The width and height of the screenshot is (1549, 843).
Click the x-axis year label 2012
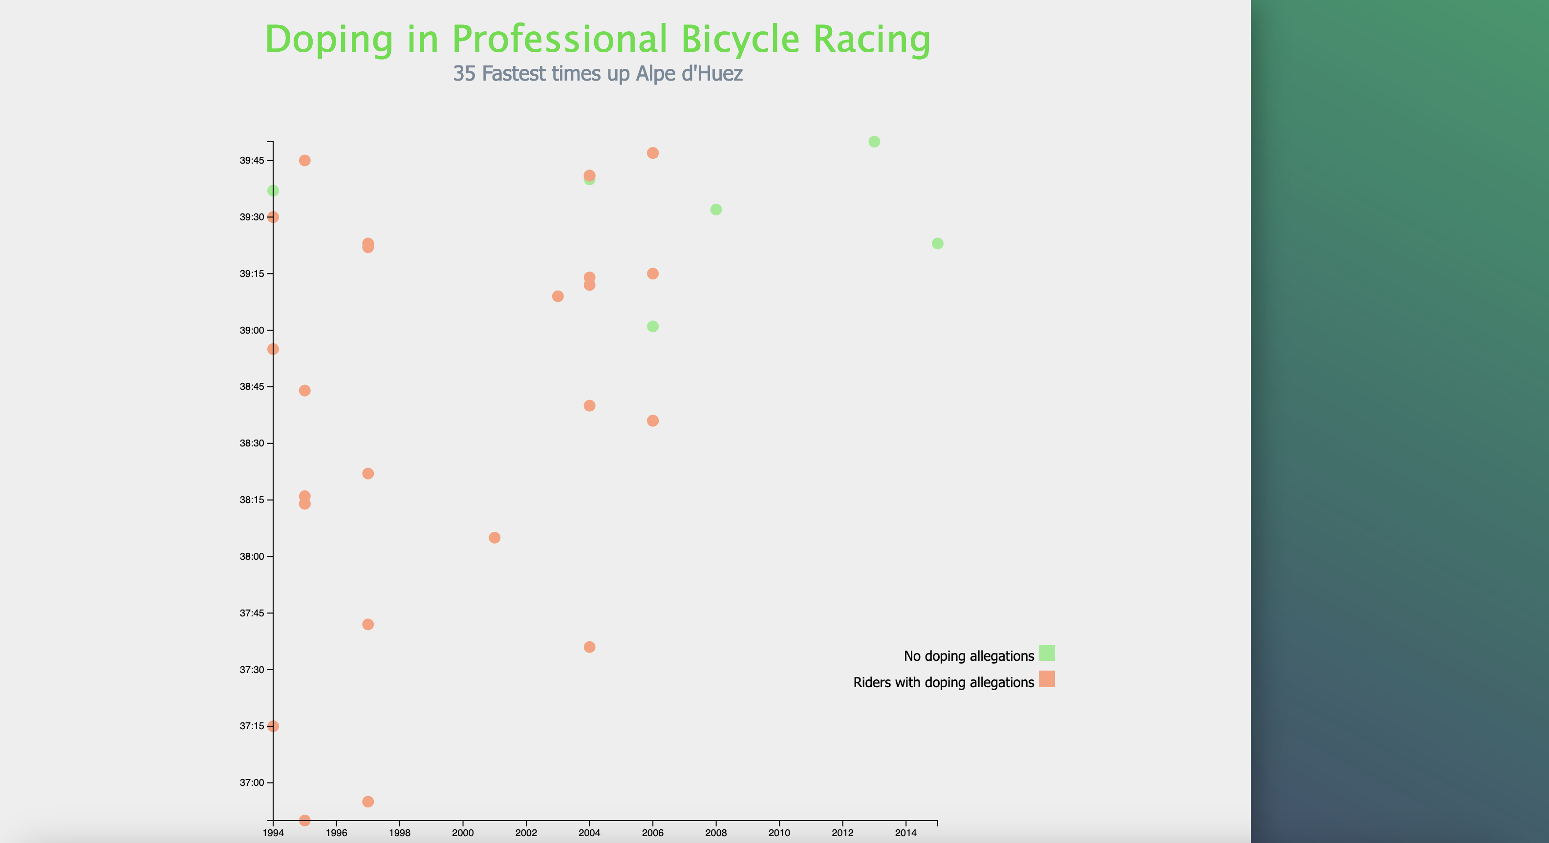(842, 833)
